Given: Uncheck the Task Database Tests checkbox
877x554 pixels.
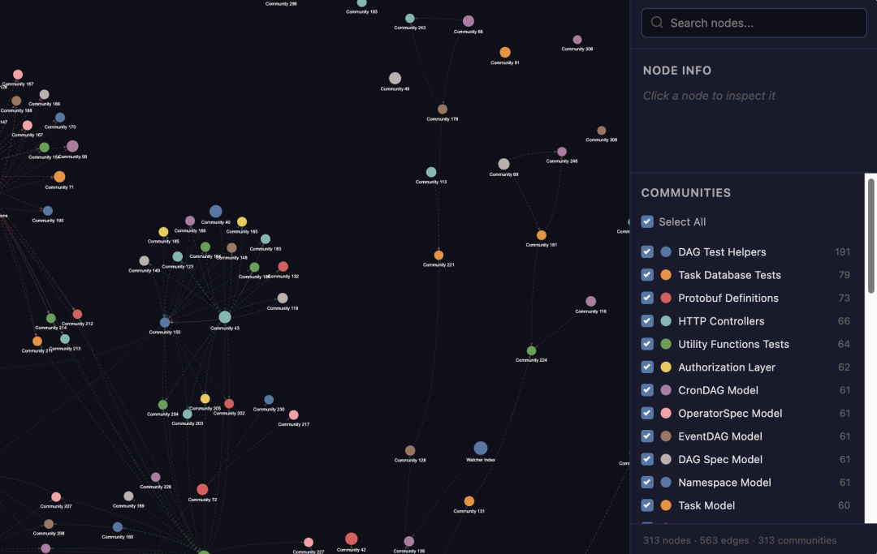Looking at the screenshot, I should pos(647,275).
